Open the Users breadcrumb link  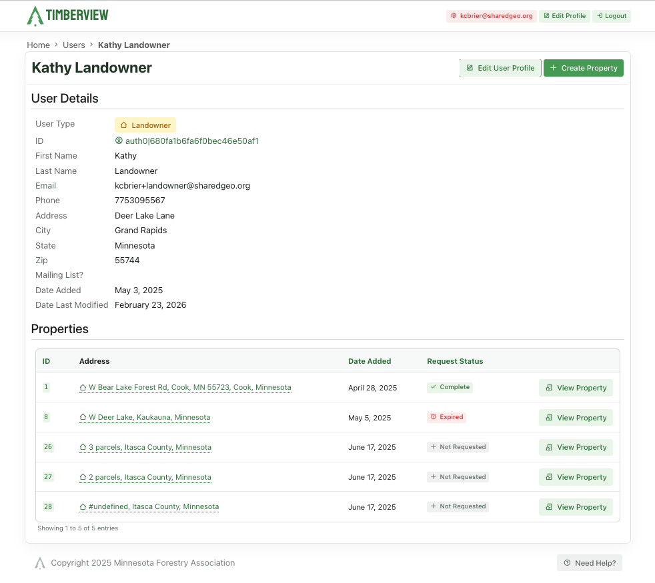tap(73, 45)
